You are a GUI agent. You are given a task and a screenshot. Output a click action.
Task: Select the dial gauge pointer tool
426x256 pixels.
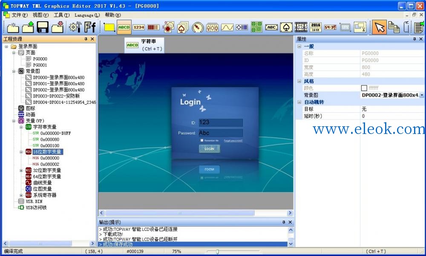click(x=198, y=27)
